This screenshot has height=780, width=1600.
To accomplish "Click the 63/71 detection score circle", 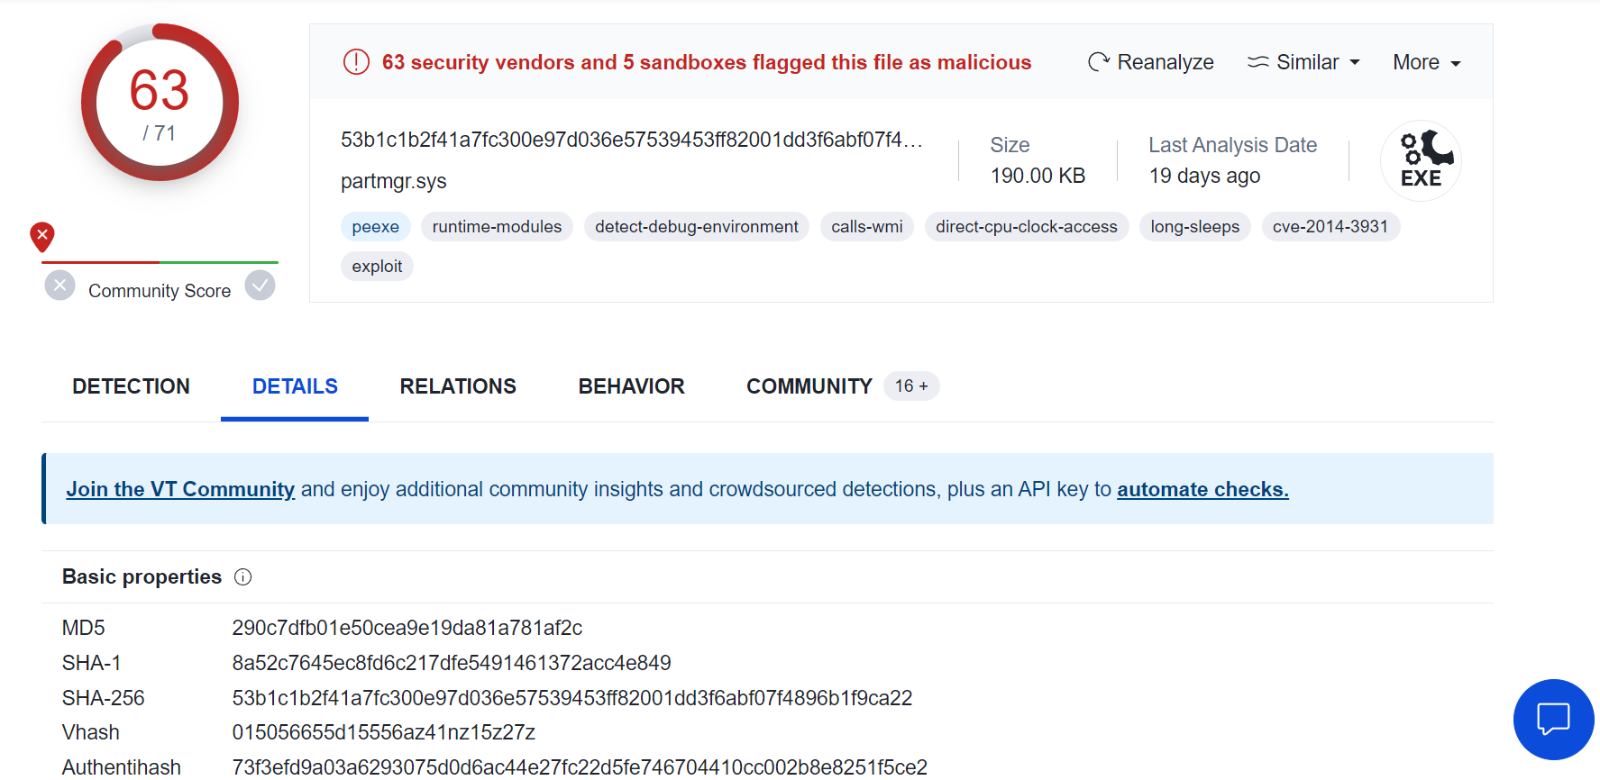I will (160, 103).
